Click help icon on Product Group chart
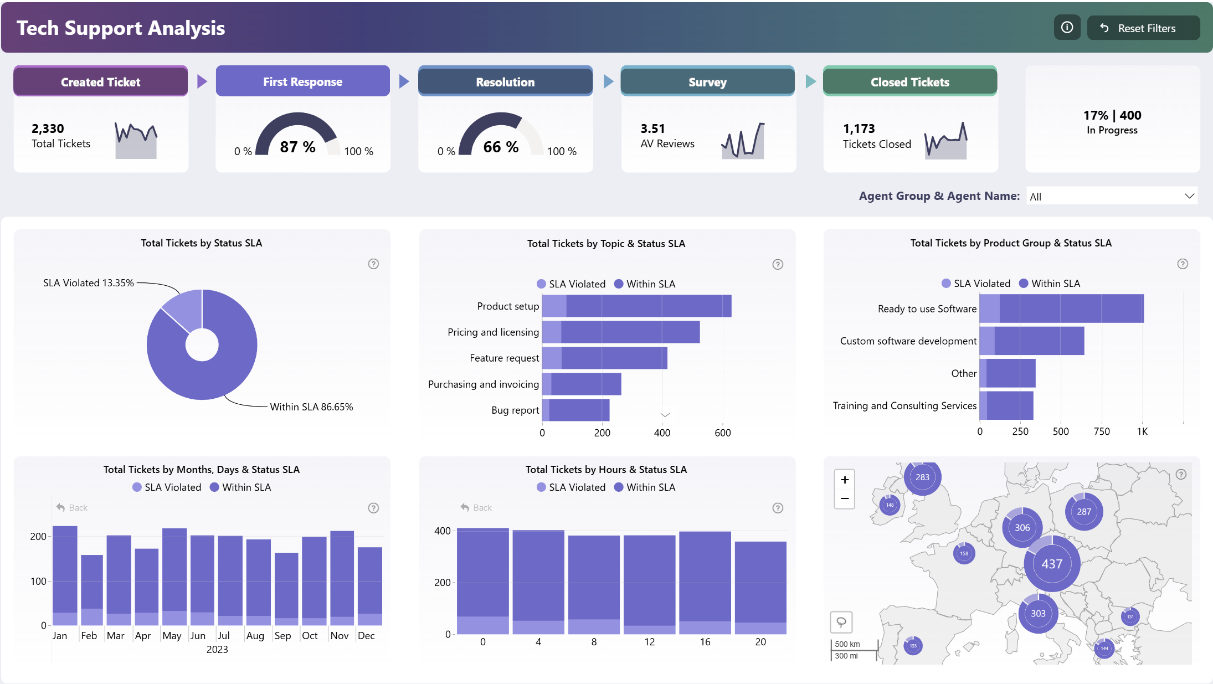 (1183, 264)
